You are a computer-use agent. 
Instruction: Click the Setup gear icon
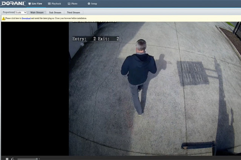click(89, 4)
